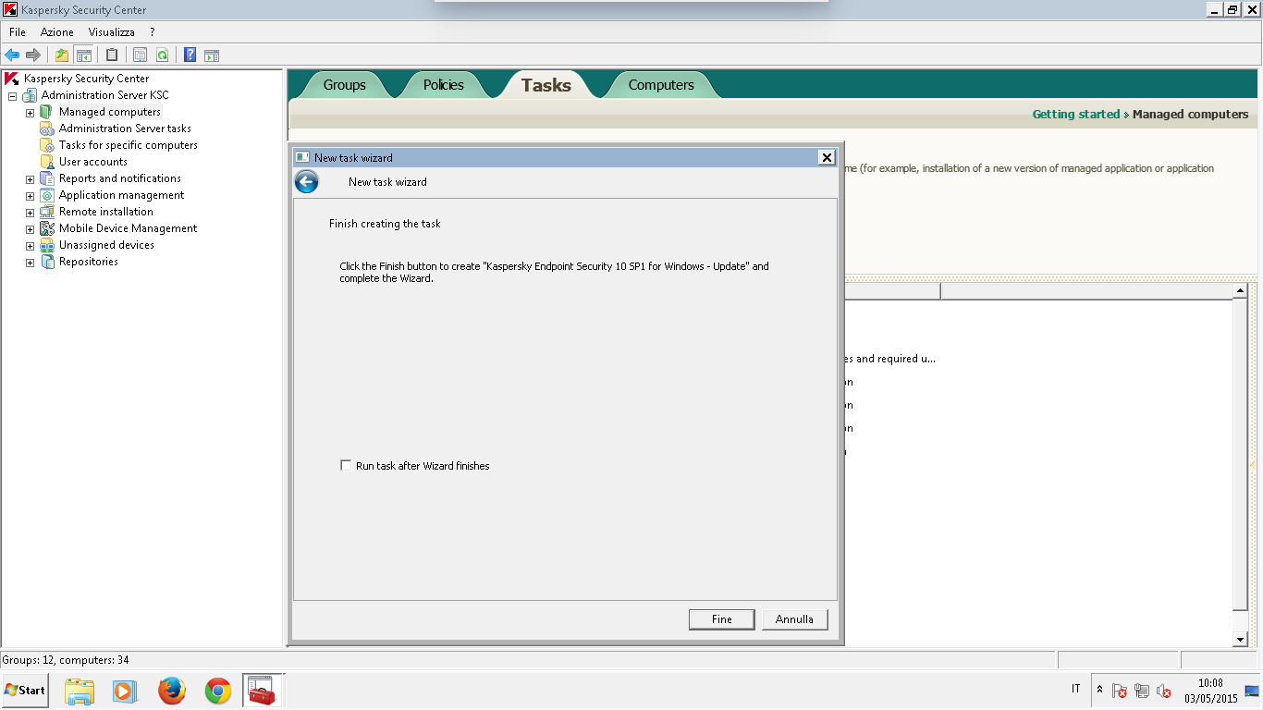Click the IT language indicator
Image resolution: width=1263 pixels, height=710 pixels.
[1075, 690]
